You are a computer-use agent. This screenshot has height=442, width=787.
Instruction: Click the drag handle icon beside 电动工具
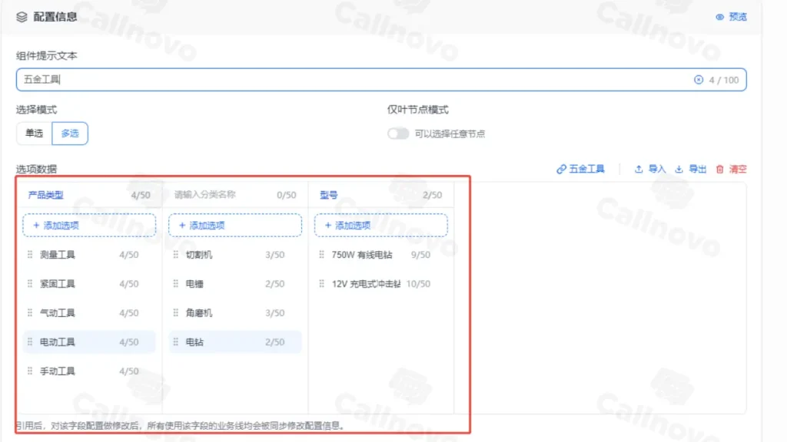(x=28, y=341)
